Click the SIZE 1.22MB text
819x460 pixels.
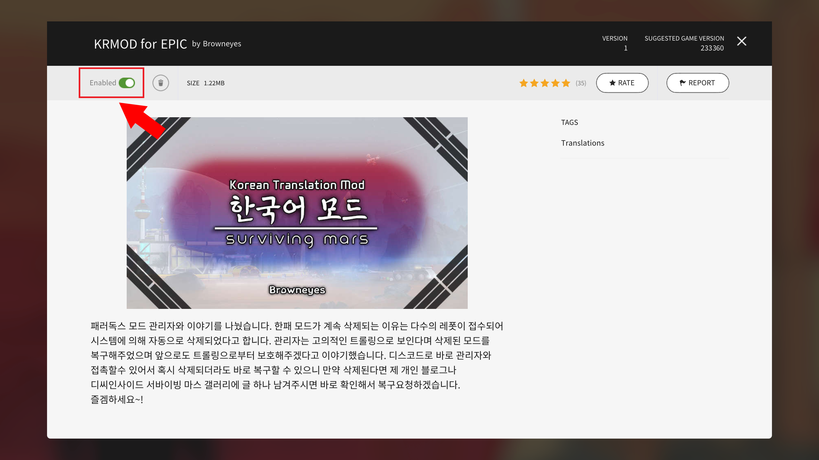click(205, 83)
